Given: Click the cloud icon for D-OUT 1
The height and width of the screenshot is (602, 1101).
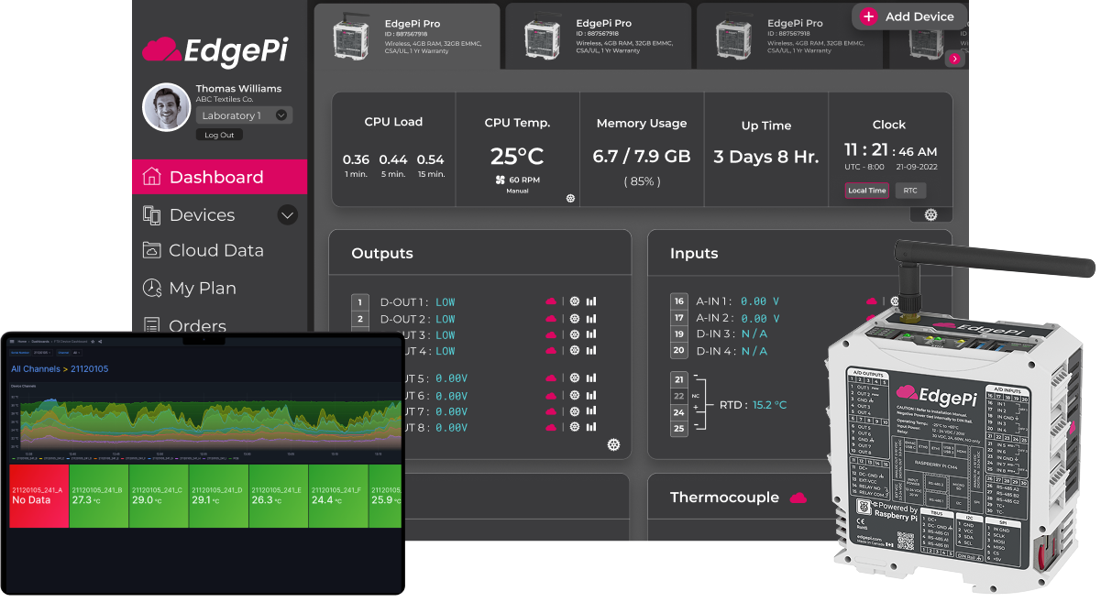Looking at the screenshot, I should click(x=551, y=301).
